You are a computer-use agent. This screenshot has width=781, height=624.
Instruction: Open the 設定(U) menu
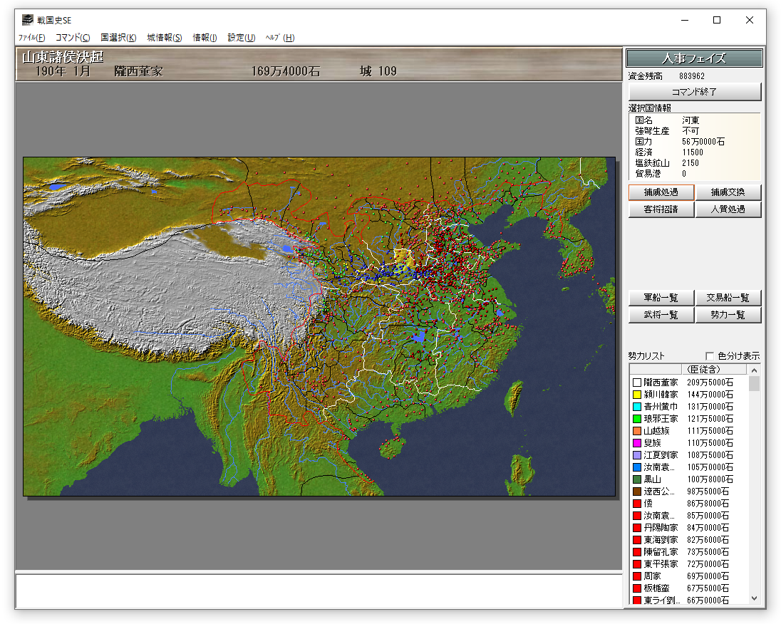pyautogui.click(x=242, y=38)
